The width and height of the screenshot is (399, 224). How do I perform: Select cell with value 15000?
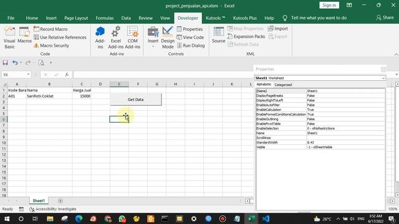(82, 96)
